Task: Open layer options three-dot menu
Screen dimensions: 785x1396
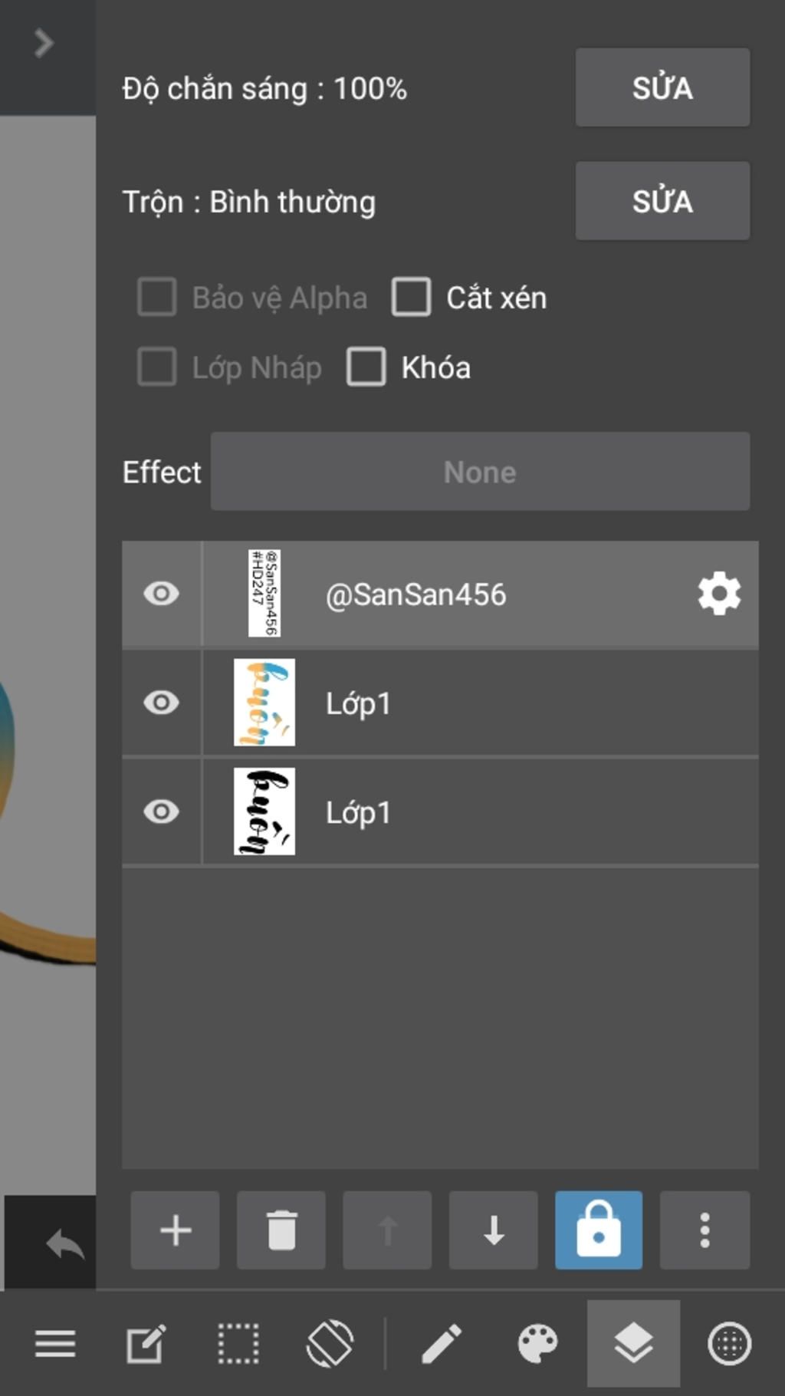Action: pyautogui.click(x=705, y=1230)
